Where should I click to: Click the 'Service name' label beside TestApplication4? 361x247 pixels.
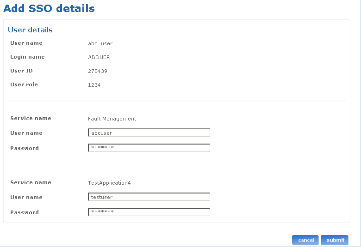click(31, 182)
